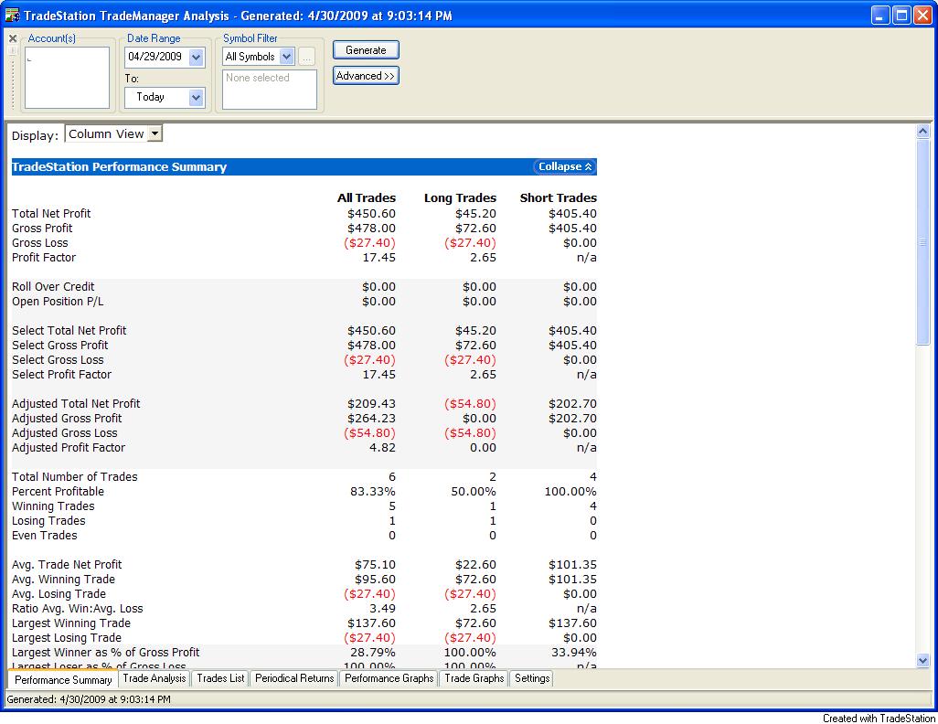938x724 pixels.
Task: Click inside the Account(s) list box
Action: [x=67, y=78]
